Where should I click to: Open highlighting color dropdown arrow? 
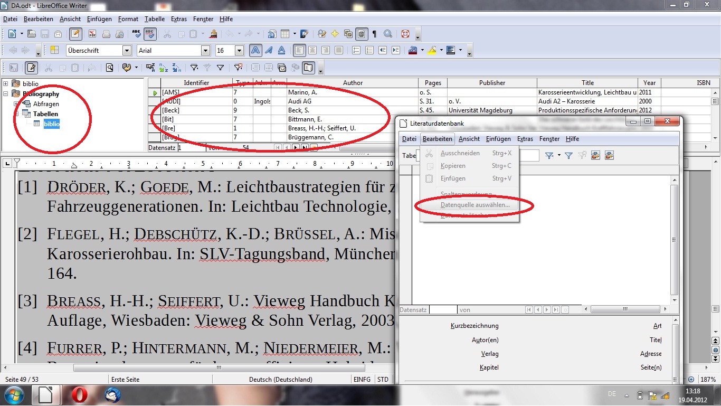[x=441, y=51]
